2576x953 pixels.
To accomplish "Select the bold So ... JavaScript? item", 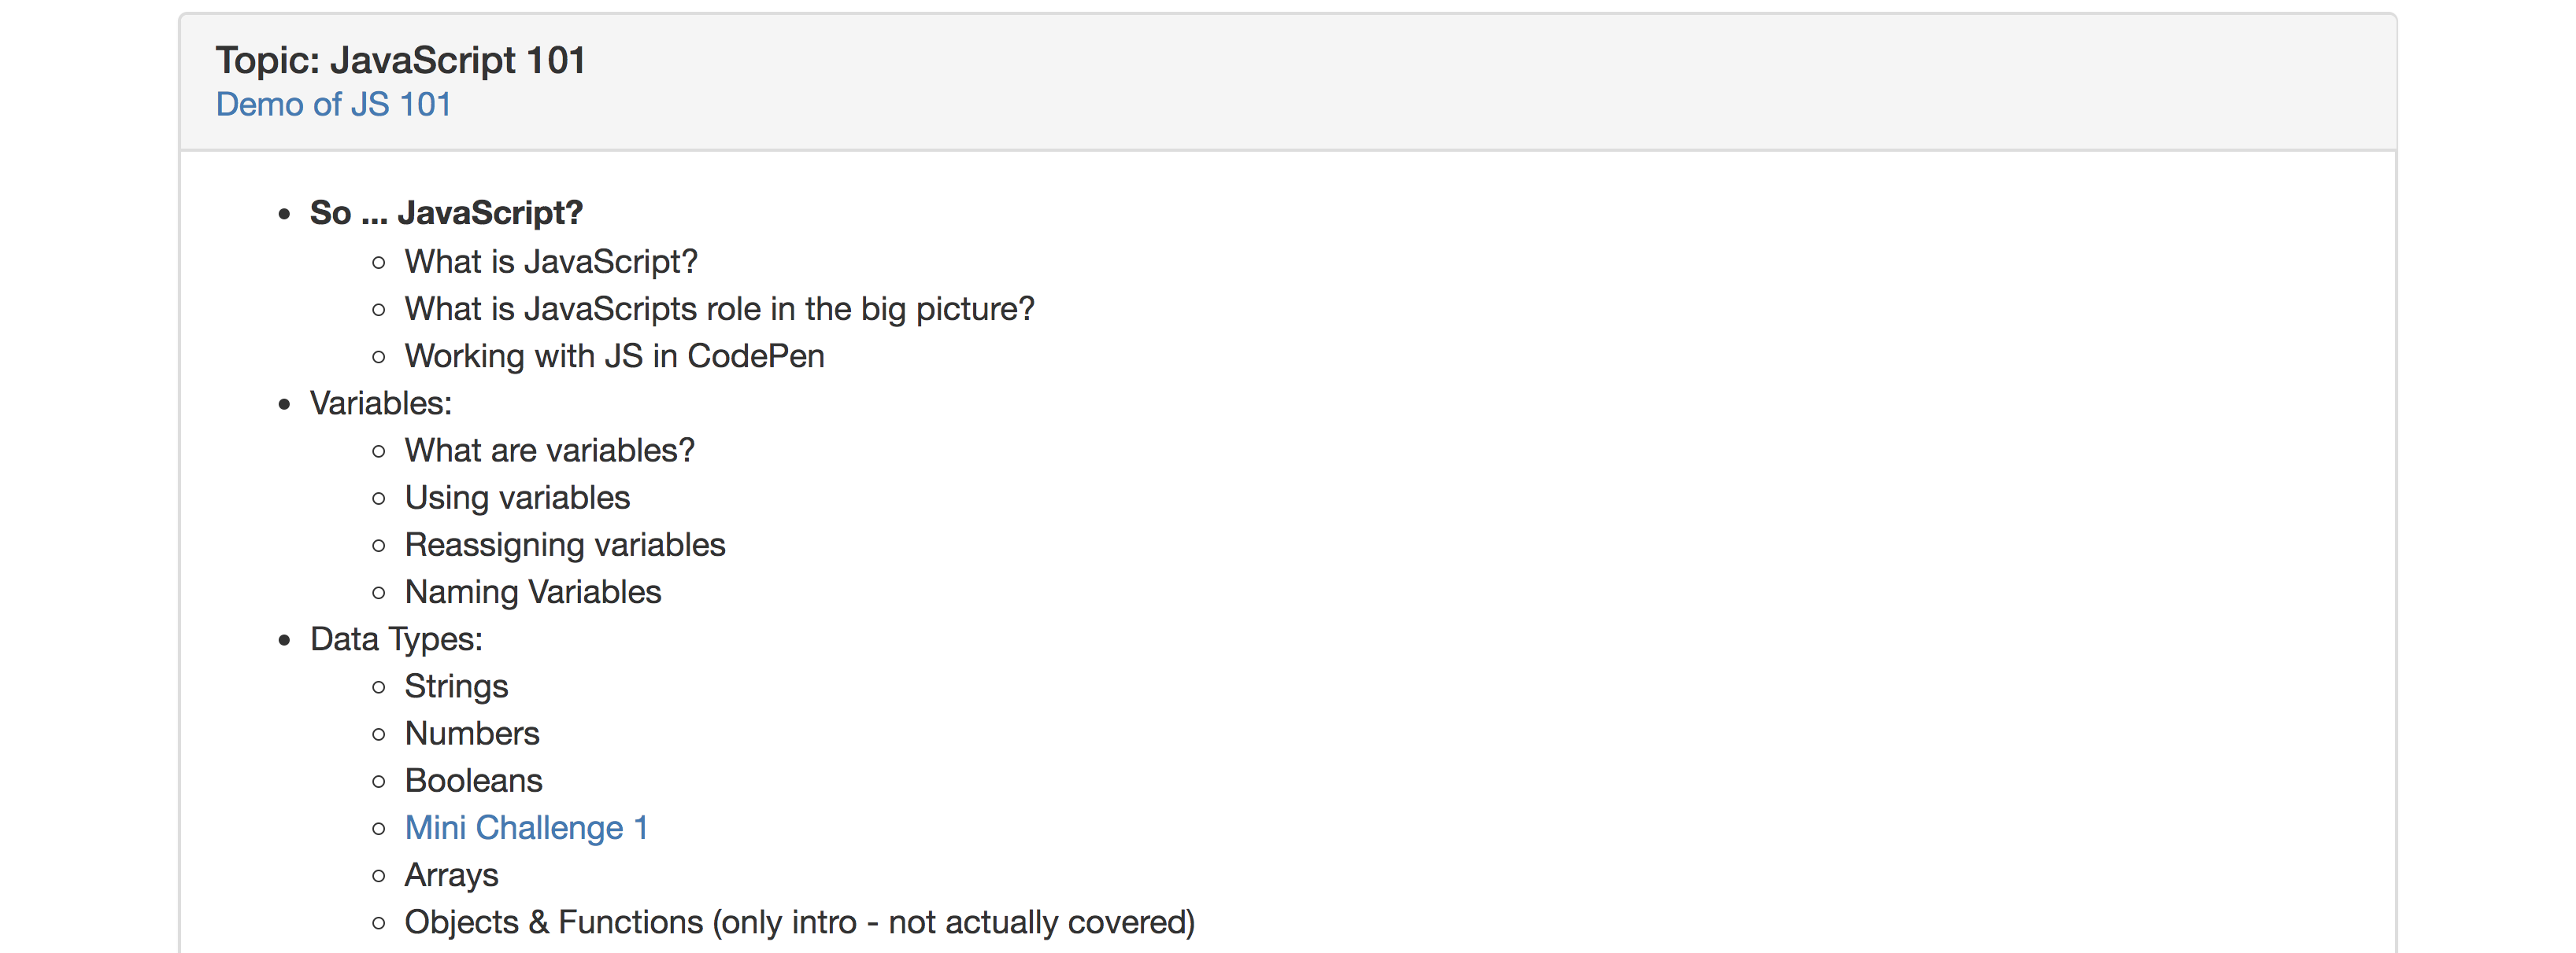I will click(x=446, y=213).
